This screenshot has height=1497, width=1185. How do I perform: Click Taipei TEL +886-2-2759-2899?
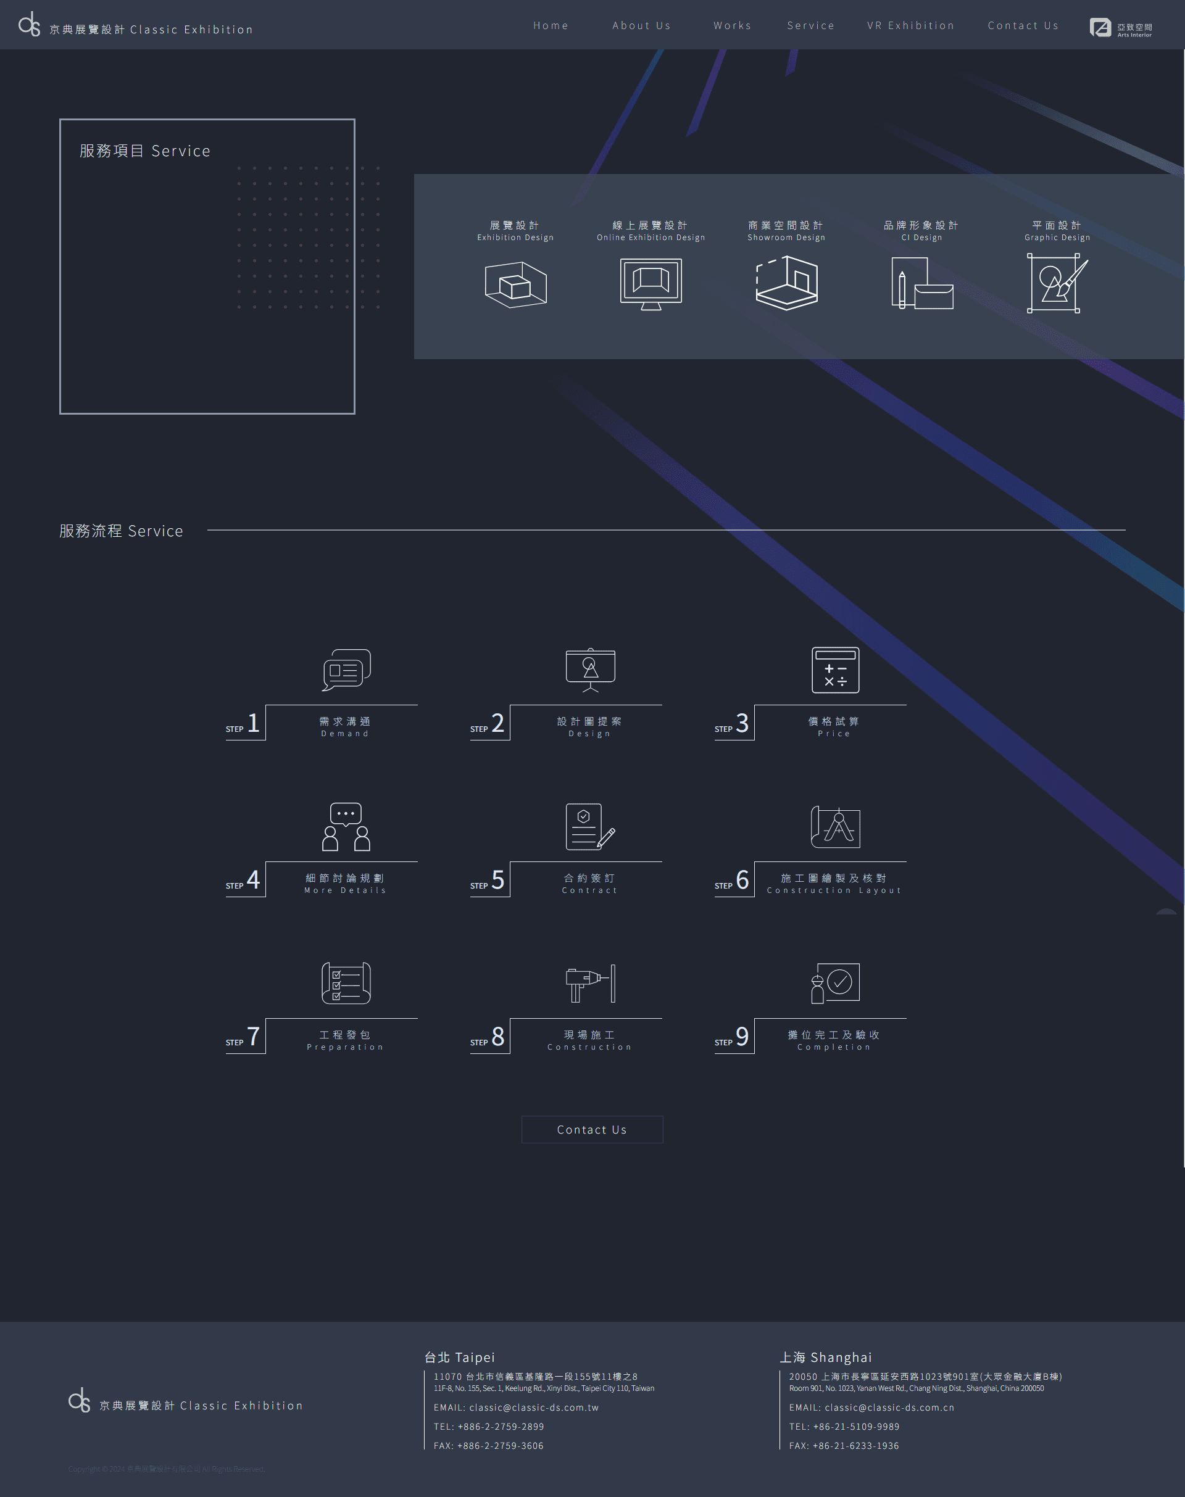point(489,1427)
